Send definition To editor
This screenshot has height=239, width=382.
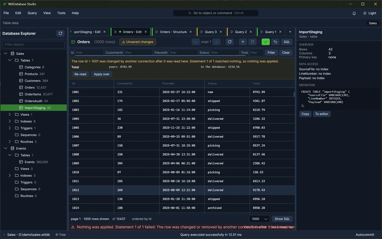[x=322, y=114]
